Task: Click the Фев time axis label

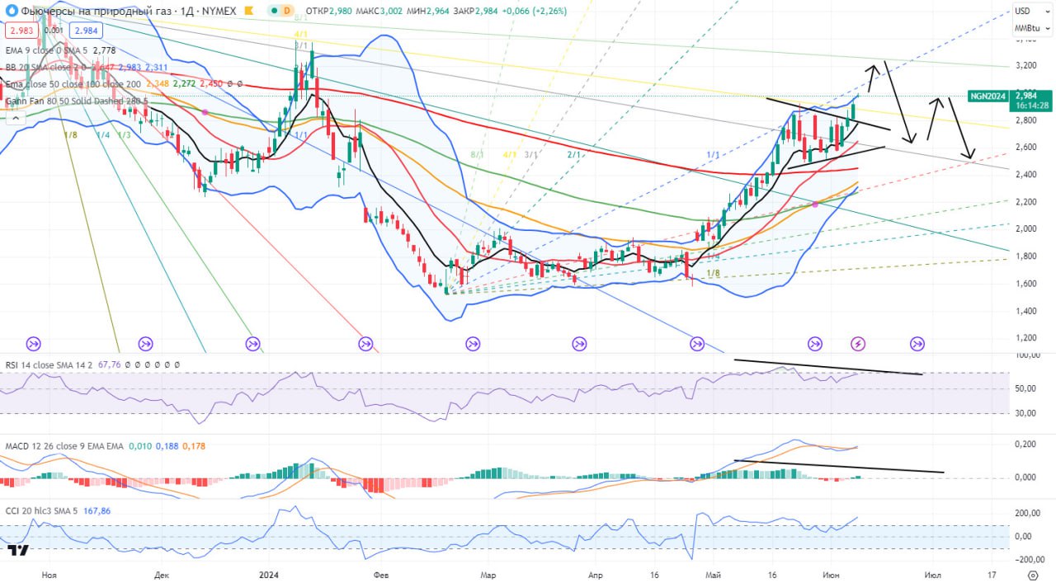Action: [381, 575]
